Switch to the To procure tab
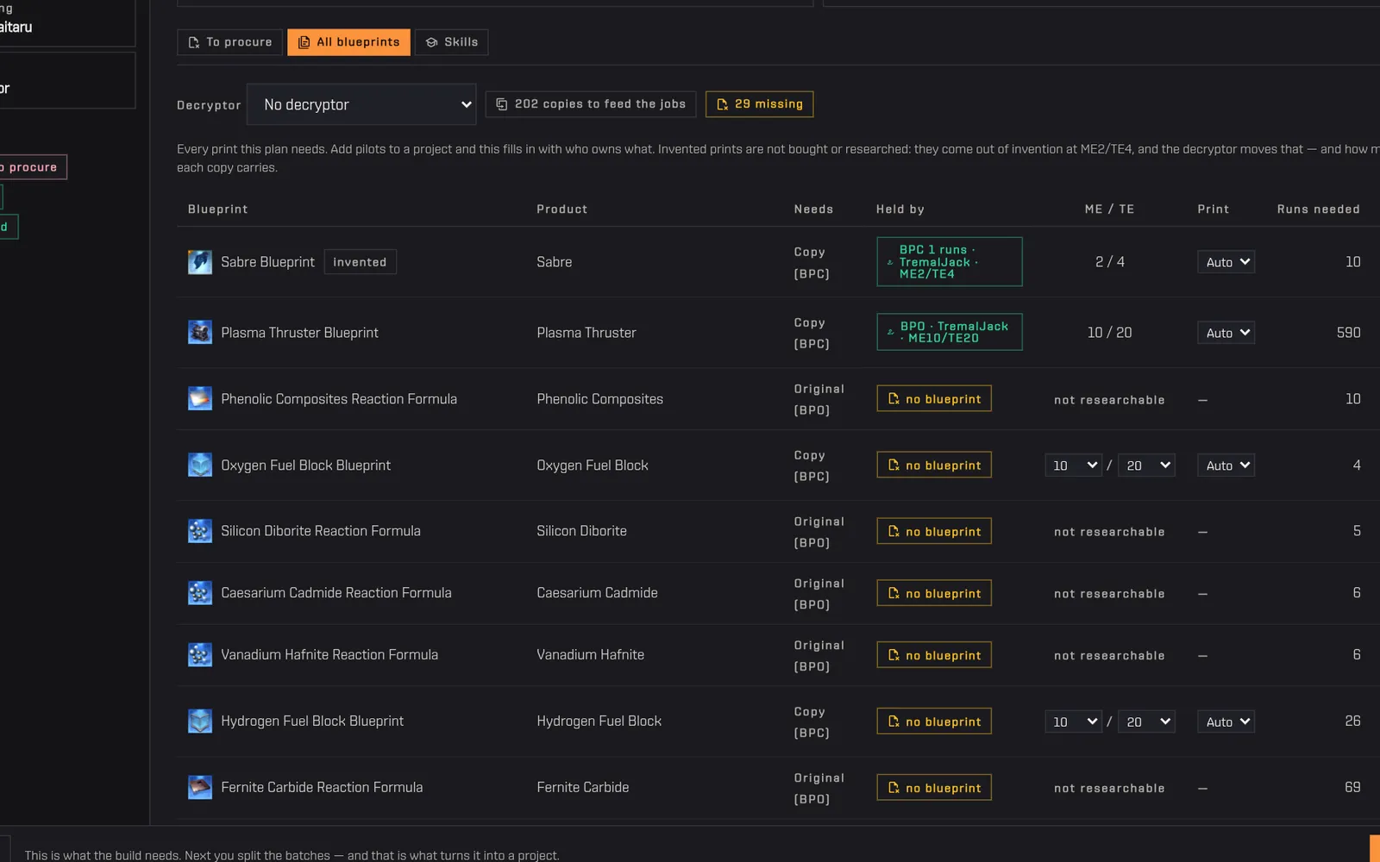Image resolution: width=1380 pixels, height=862 pixels. [229, 42]
